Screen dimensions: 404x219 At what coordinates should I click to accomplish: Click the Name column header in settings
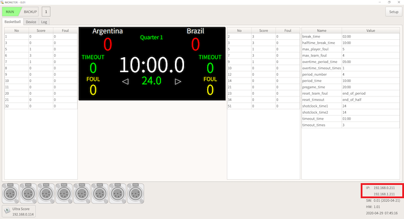[321, 31]
